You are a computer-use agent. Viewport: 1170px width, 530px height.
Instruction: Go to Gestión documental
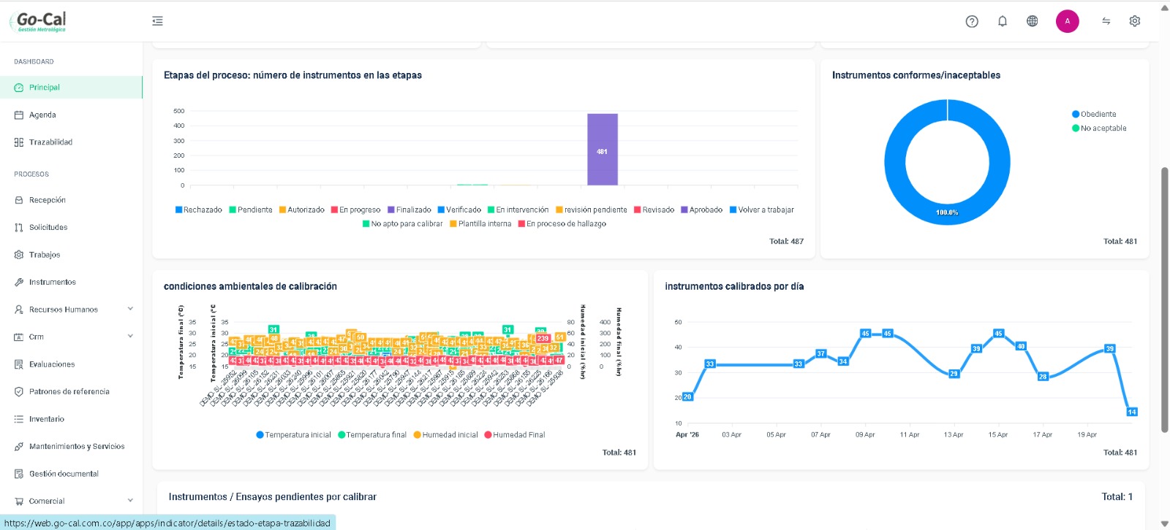[71, 474]
